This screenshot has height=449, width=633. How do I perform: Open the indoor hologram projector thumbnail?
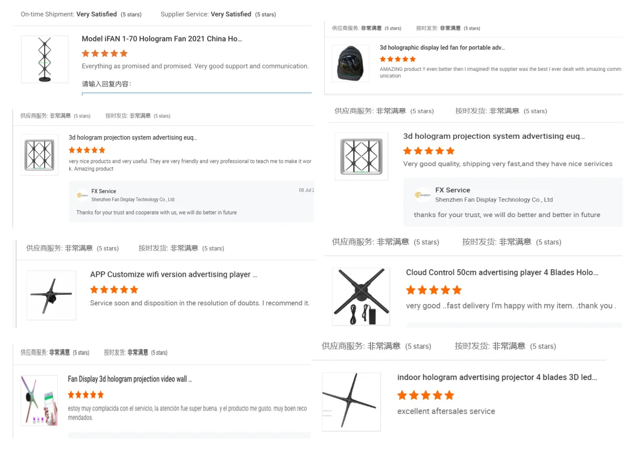tap(351, 401)
